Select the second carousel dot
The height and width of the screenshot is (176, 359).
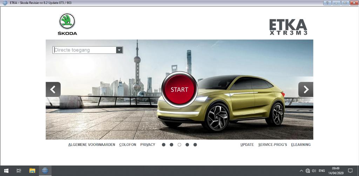click(171, 145)
